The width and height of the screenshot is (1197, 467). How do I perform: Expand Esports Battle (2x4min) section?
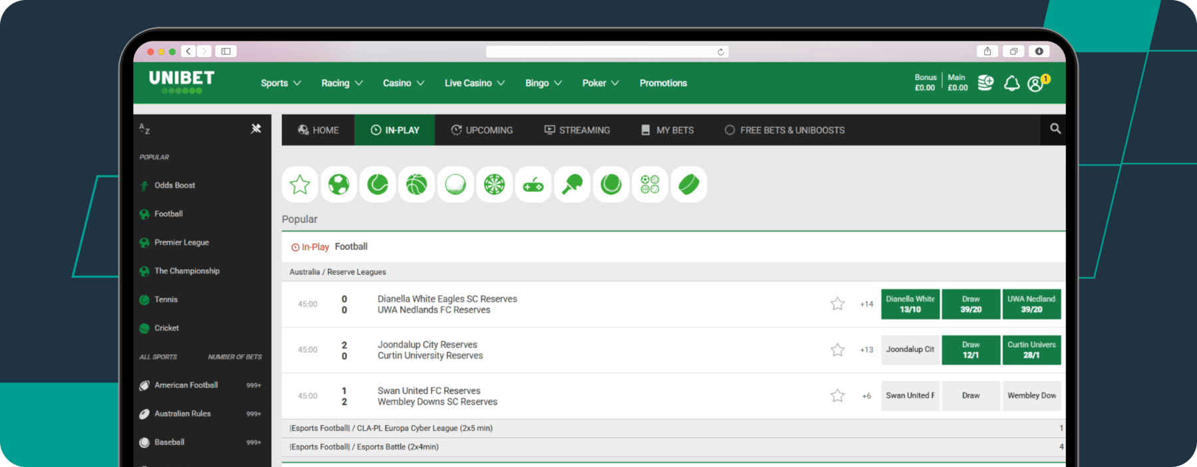[674, 447]
